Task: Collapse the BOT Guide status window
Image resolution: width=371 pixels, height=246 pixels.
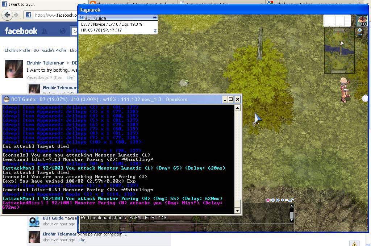Action: (x=155, y=17)
